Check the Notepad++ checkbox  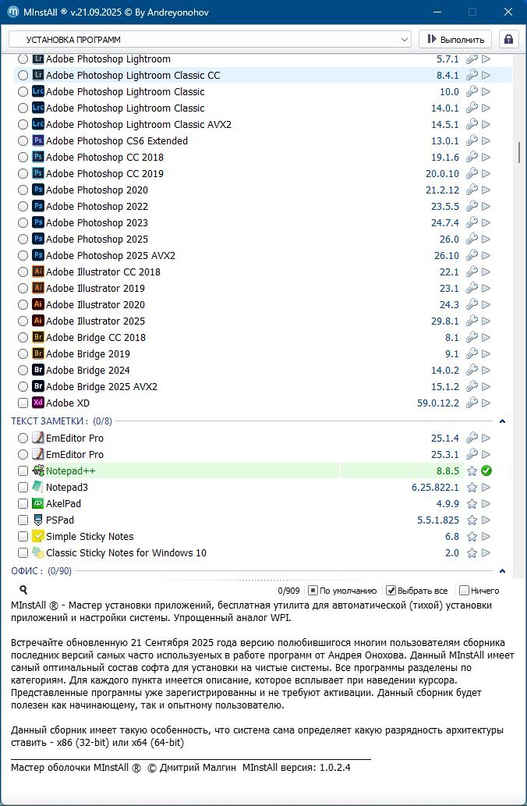coord(23,471)
